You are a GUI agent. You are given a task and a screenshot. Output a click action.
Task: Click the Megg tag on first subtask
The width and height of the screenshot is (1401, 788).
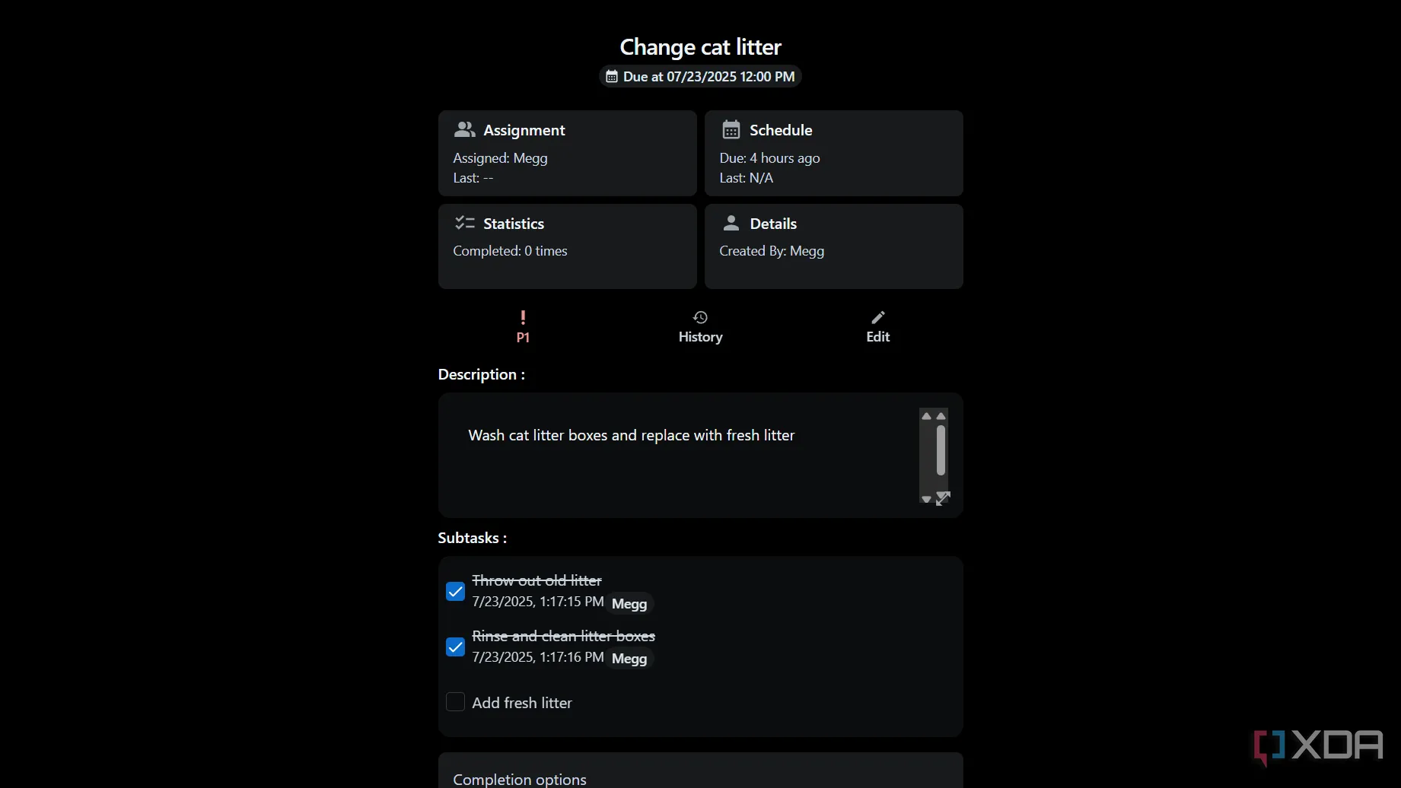click(629, 603)
